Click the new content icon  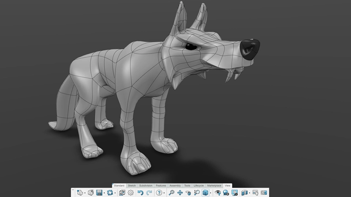[80, 193]
